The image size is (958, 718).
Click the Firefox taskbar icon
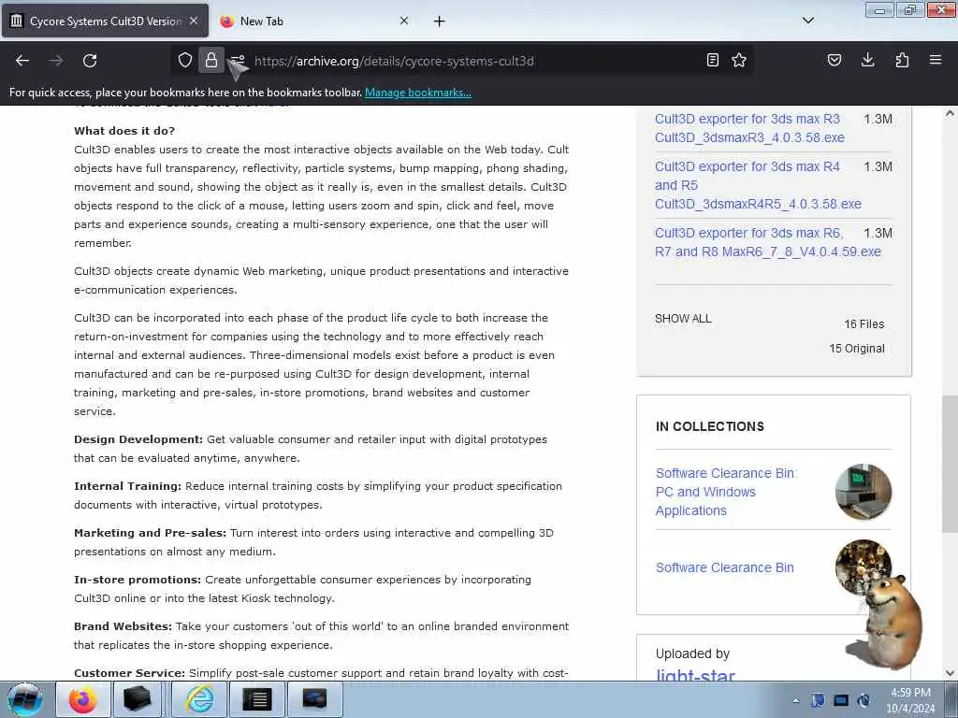83,699
